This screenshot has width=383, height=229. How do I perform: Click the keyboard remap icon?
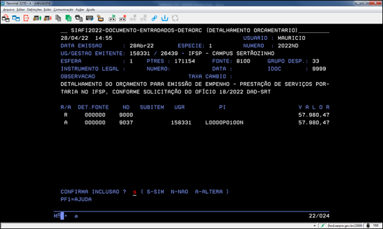coord(90,18)
